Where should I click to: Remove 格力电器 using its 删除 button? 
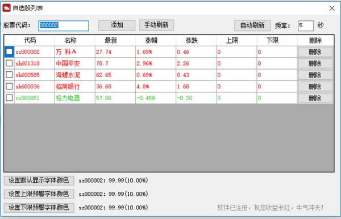(315, 98)
